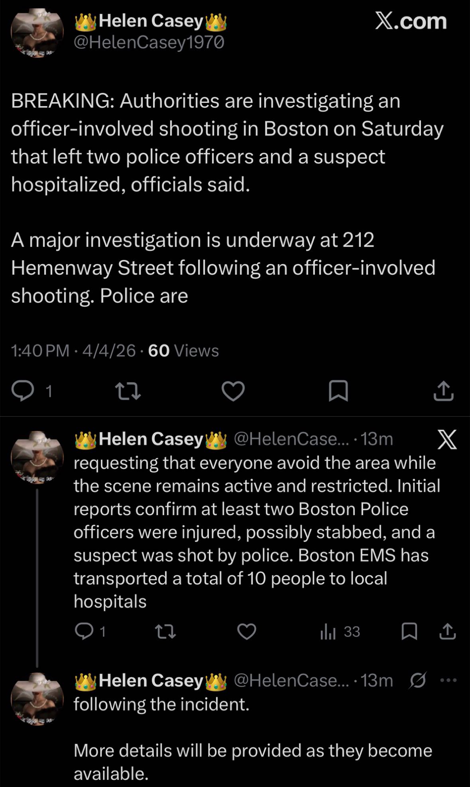Repost the 'requesting that everyone' reply

click(x=165, y=632)
